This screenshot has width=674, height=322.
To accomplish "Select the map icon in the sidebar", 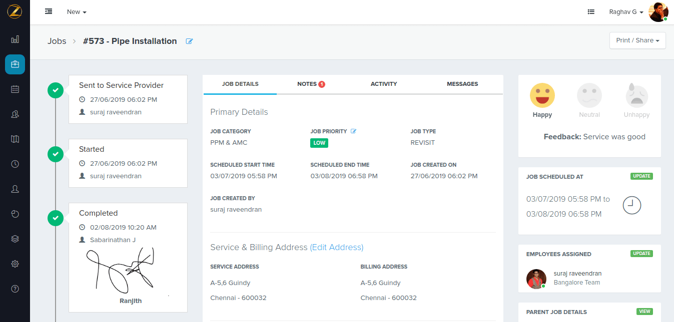I will (x=15, y=139).
